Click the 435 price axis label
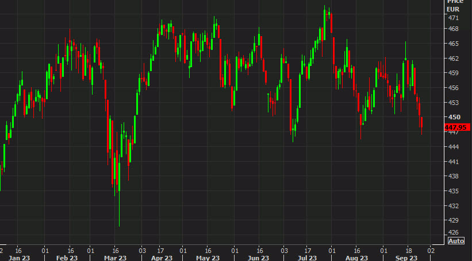This screenshot has width=472, height=261. [x=454, y=191]
